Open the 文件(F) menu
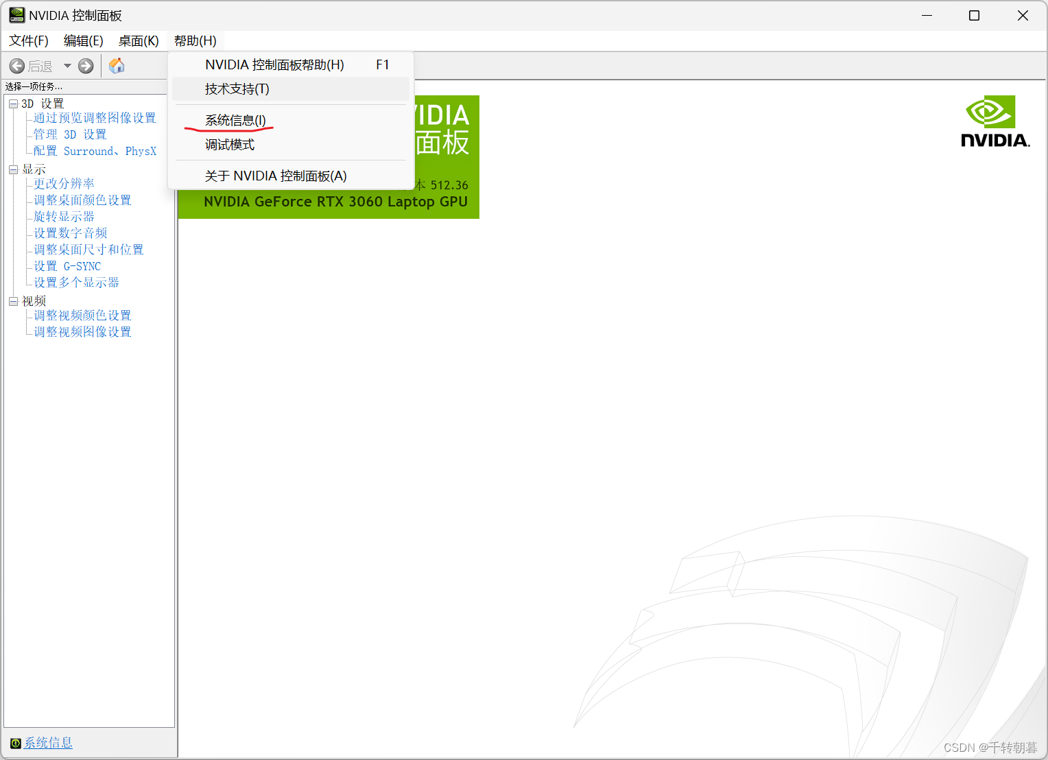 pos(29,41)
